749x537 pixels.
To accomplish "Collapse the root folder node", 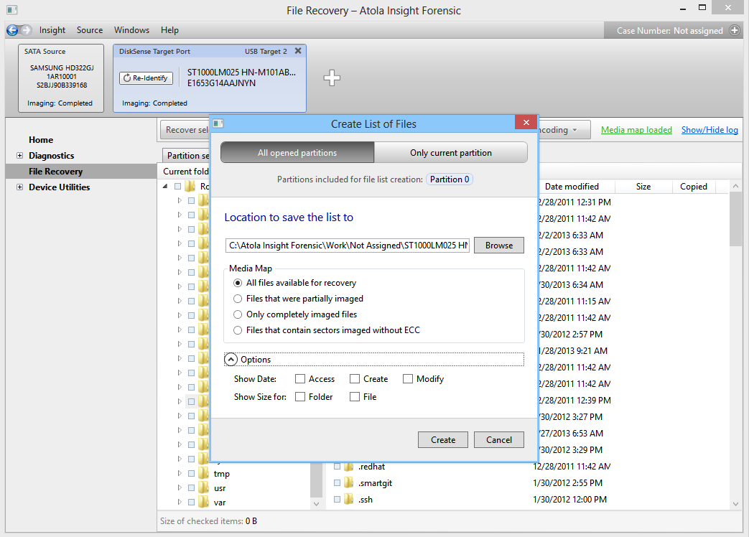I will 165,186.
